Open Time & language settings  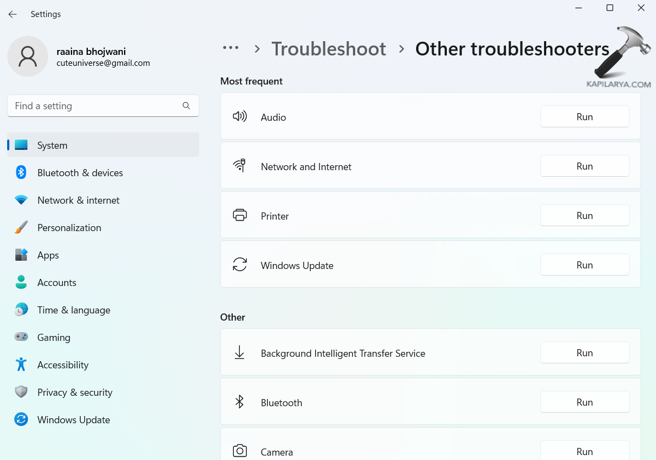pyautogui.click(x=74, y=310)
